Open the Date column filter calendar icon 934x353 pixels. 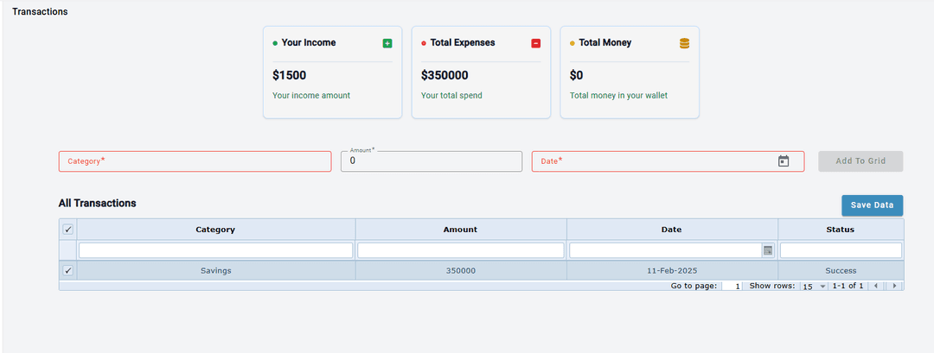767,250
